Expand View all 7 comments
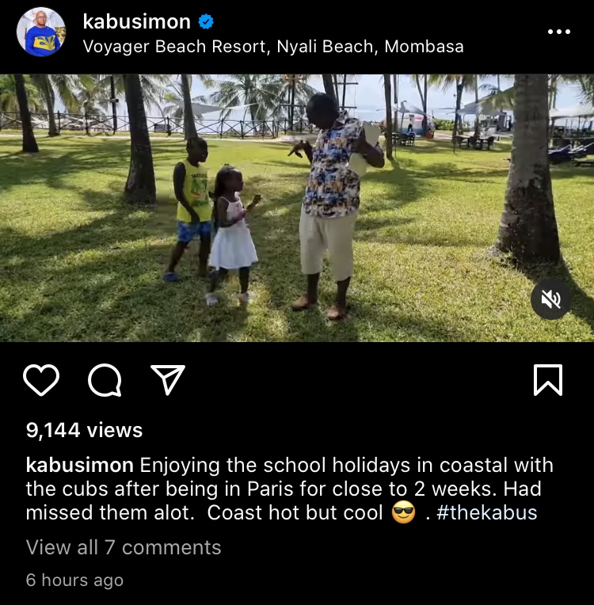This screenshot has height=605, width=594. pyautogui.click(x=124, y=547)
